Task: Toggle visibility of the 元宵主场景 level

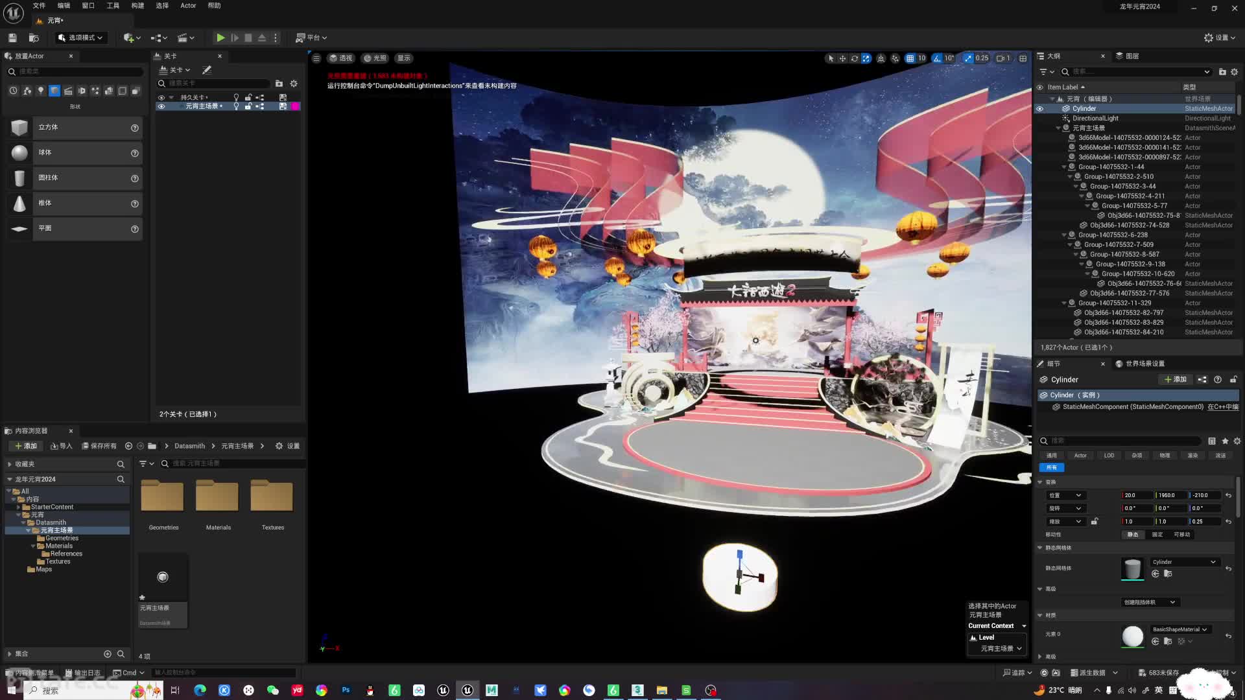Action: pos(161,106)
